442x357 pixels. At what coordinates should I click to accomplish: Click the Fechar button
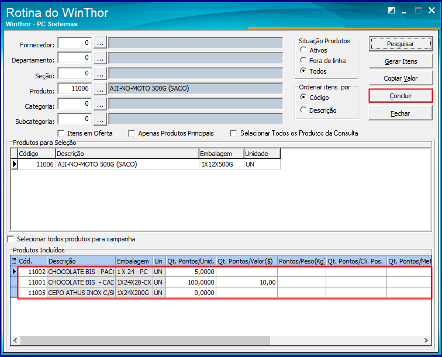click(400, 113)
